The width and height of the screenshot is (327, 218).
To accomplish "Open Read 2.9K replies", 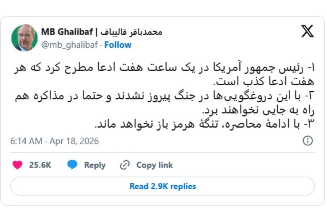I will tap(163, 186).
